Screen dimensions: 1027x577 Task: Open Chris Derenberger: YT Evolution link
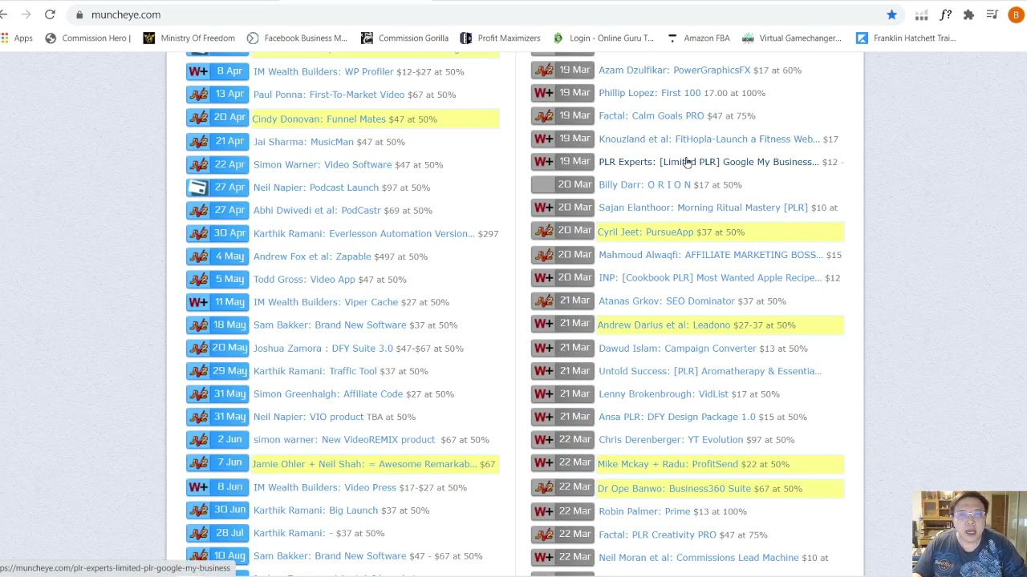[671, 439]
